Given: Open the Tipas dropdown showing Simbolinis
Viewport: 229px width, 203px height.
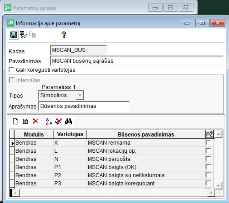Looking at the screenshot, I should click(x=80, y=95).
